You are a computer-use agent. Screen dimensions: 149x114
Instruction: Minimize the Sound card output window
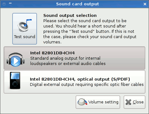pos(10,3)
